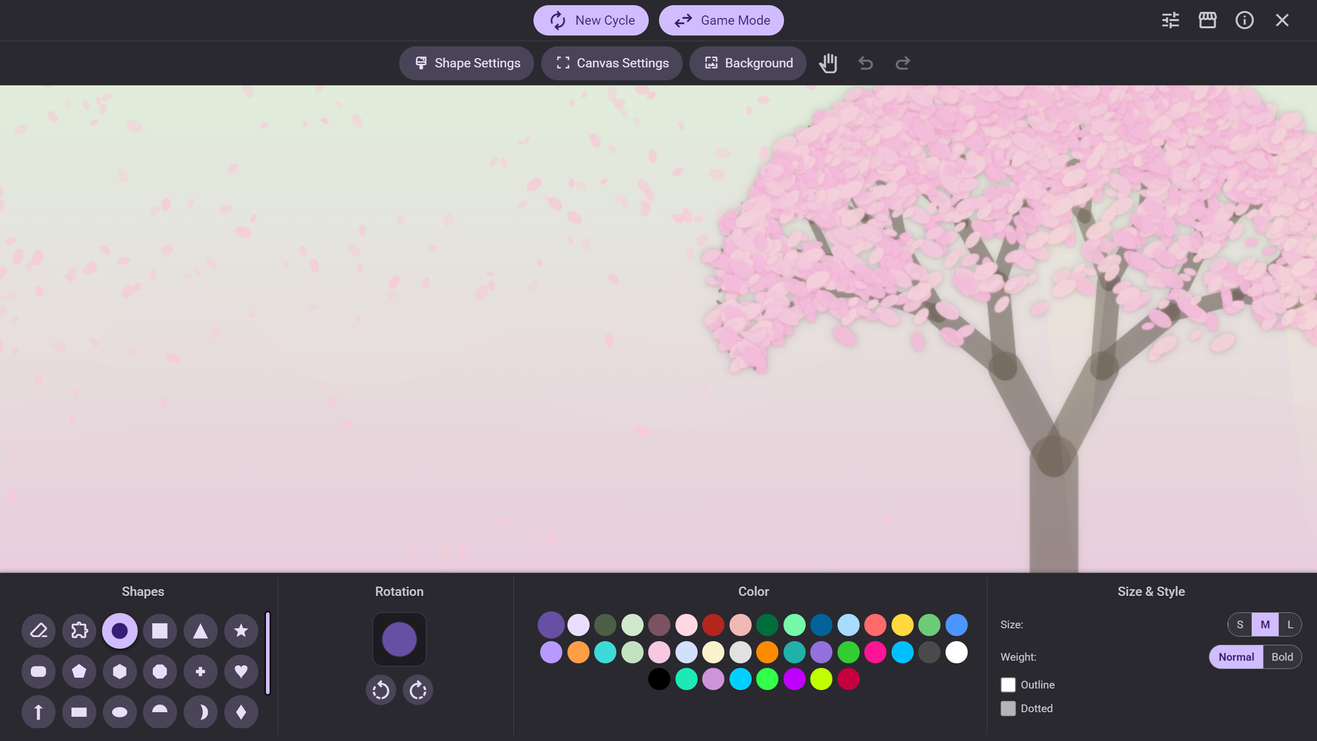
Task: Select the Crescent moon shape
Action: pos(200,712)
